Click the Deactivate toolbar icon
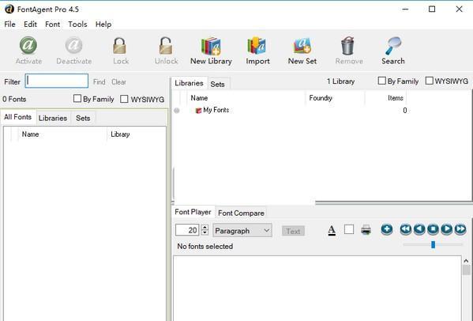Viewport: 473px width, 321px height. click(73, 45)
